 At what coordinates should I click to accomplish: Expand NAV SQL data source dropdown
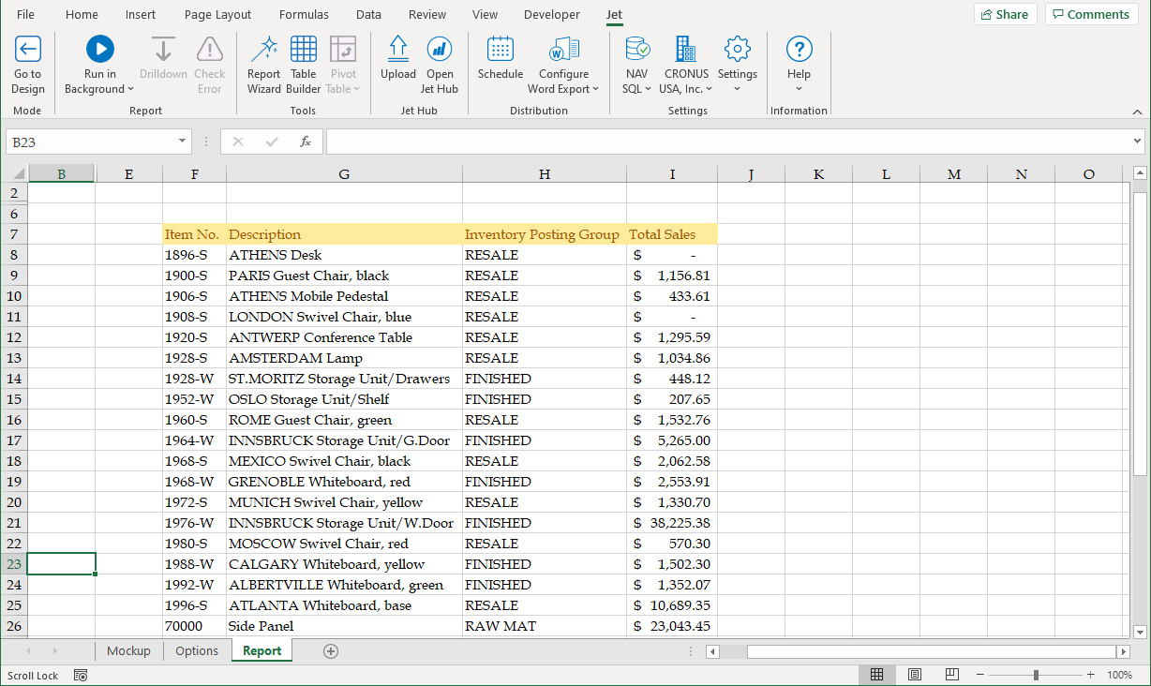coord(648,90)
